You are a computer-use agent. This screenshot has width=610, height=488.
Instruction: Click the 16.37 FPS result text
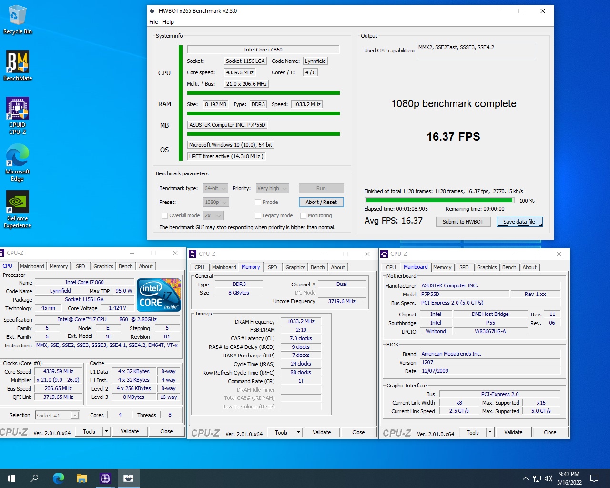453,137
